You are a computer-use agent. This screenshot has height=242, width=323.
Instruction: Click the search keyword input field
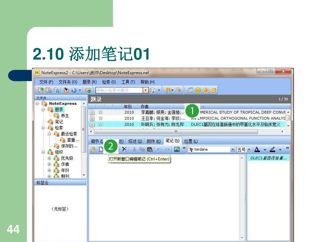[120, 90]
